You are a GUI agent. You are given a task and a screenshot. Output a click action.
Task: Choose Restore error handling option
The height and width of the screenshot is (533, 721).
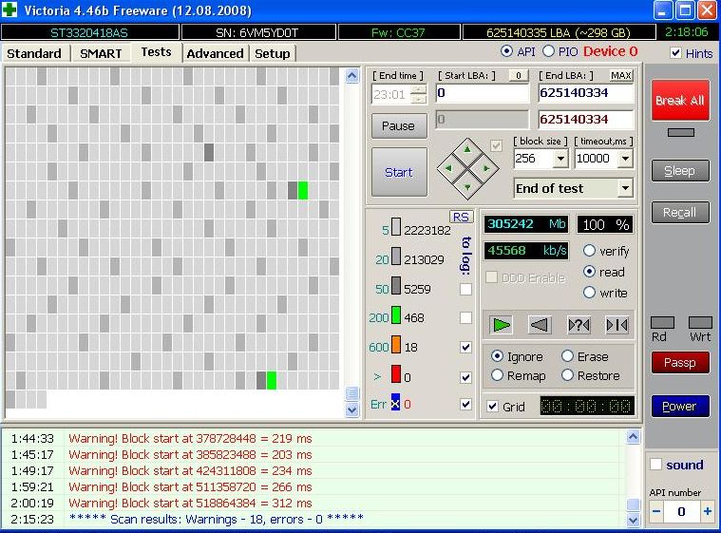(567, 375)
